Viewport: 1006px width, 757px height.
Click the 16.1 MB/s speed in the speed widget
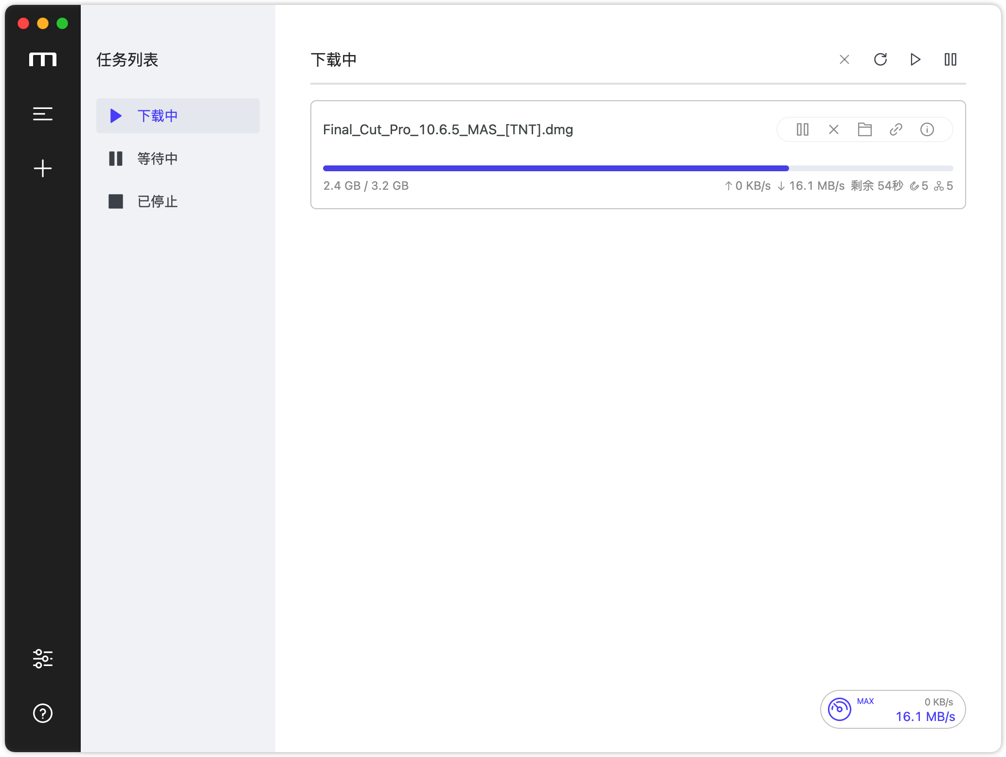pyautogui.click(x=926, y=717)
